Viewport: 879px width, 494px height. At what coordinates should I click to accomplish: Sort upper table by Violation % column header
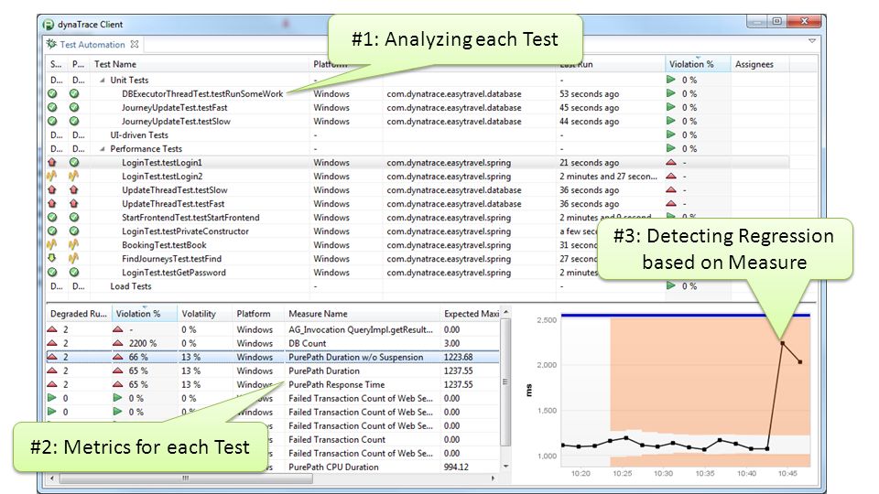tap(691, 64)
